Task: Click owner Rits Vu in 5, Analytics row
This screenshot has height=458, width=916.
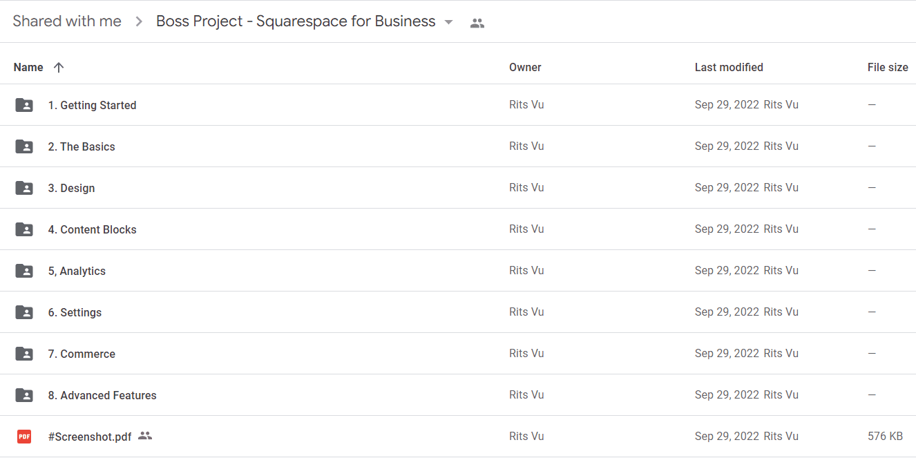Action: click(526, 271)
